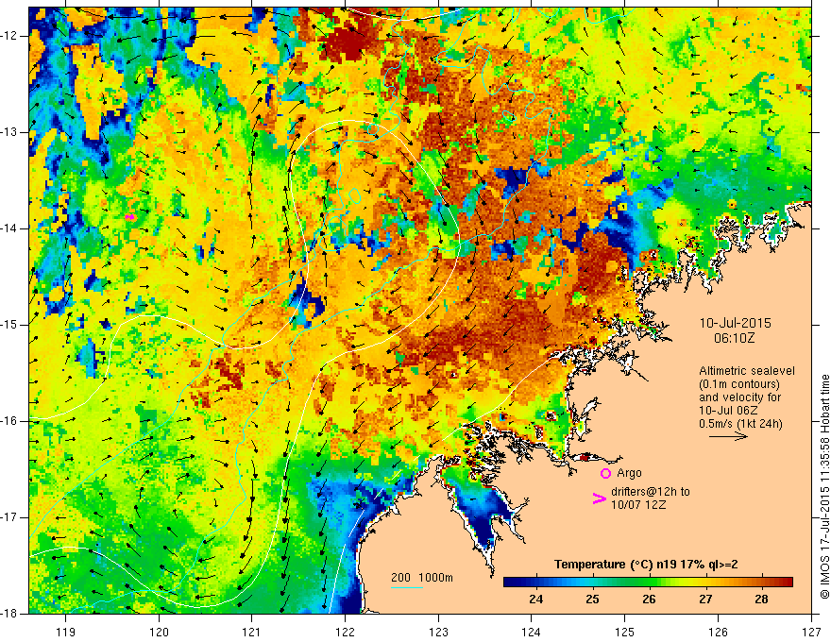Click longitude axis label '120'

159,632
